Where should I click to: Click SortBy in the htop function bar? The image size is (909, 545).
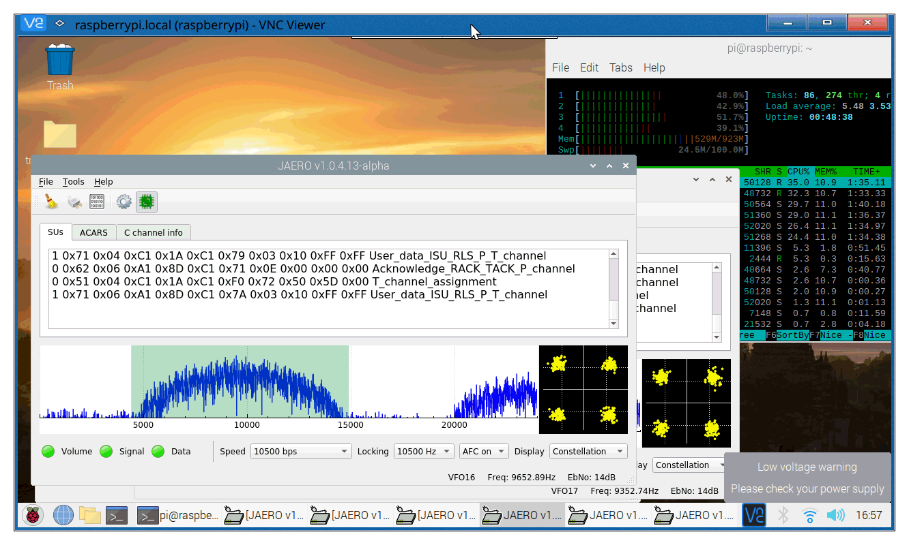point(792,335)
